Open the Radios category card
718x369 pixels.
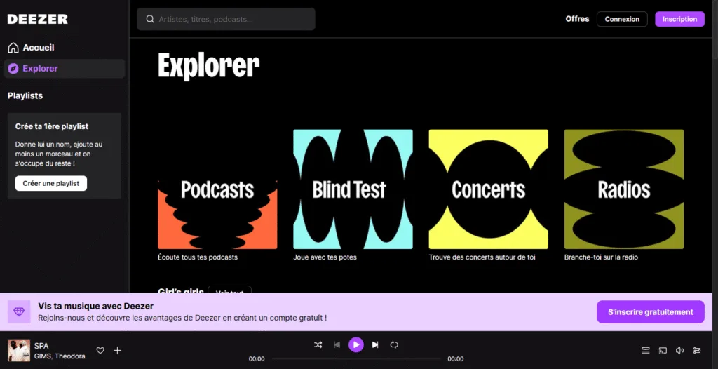pyautogui.click(x=623, y=189)
